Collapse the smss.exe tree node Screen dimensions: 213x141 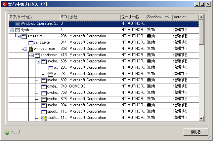click(19, 36)
